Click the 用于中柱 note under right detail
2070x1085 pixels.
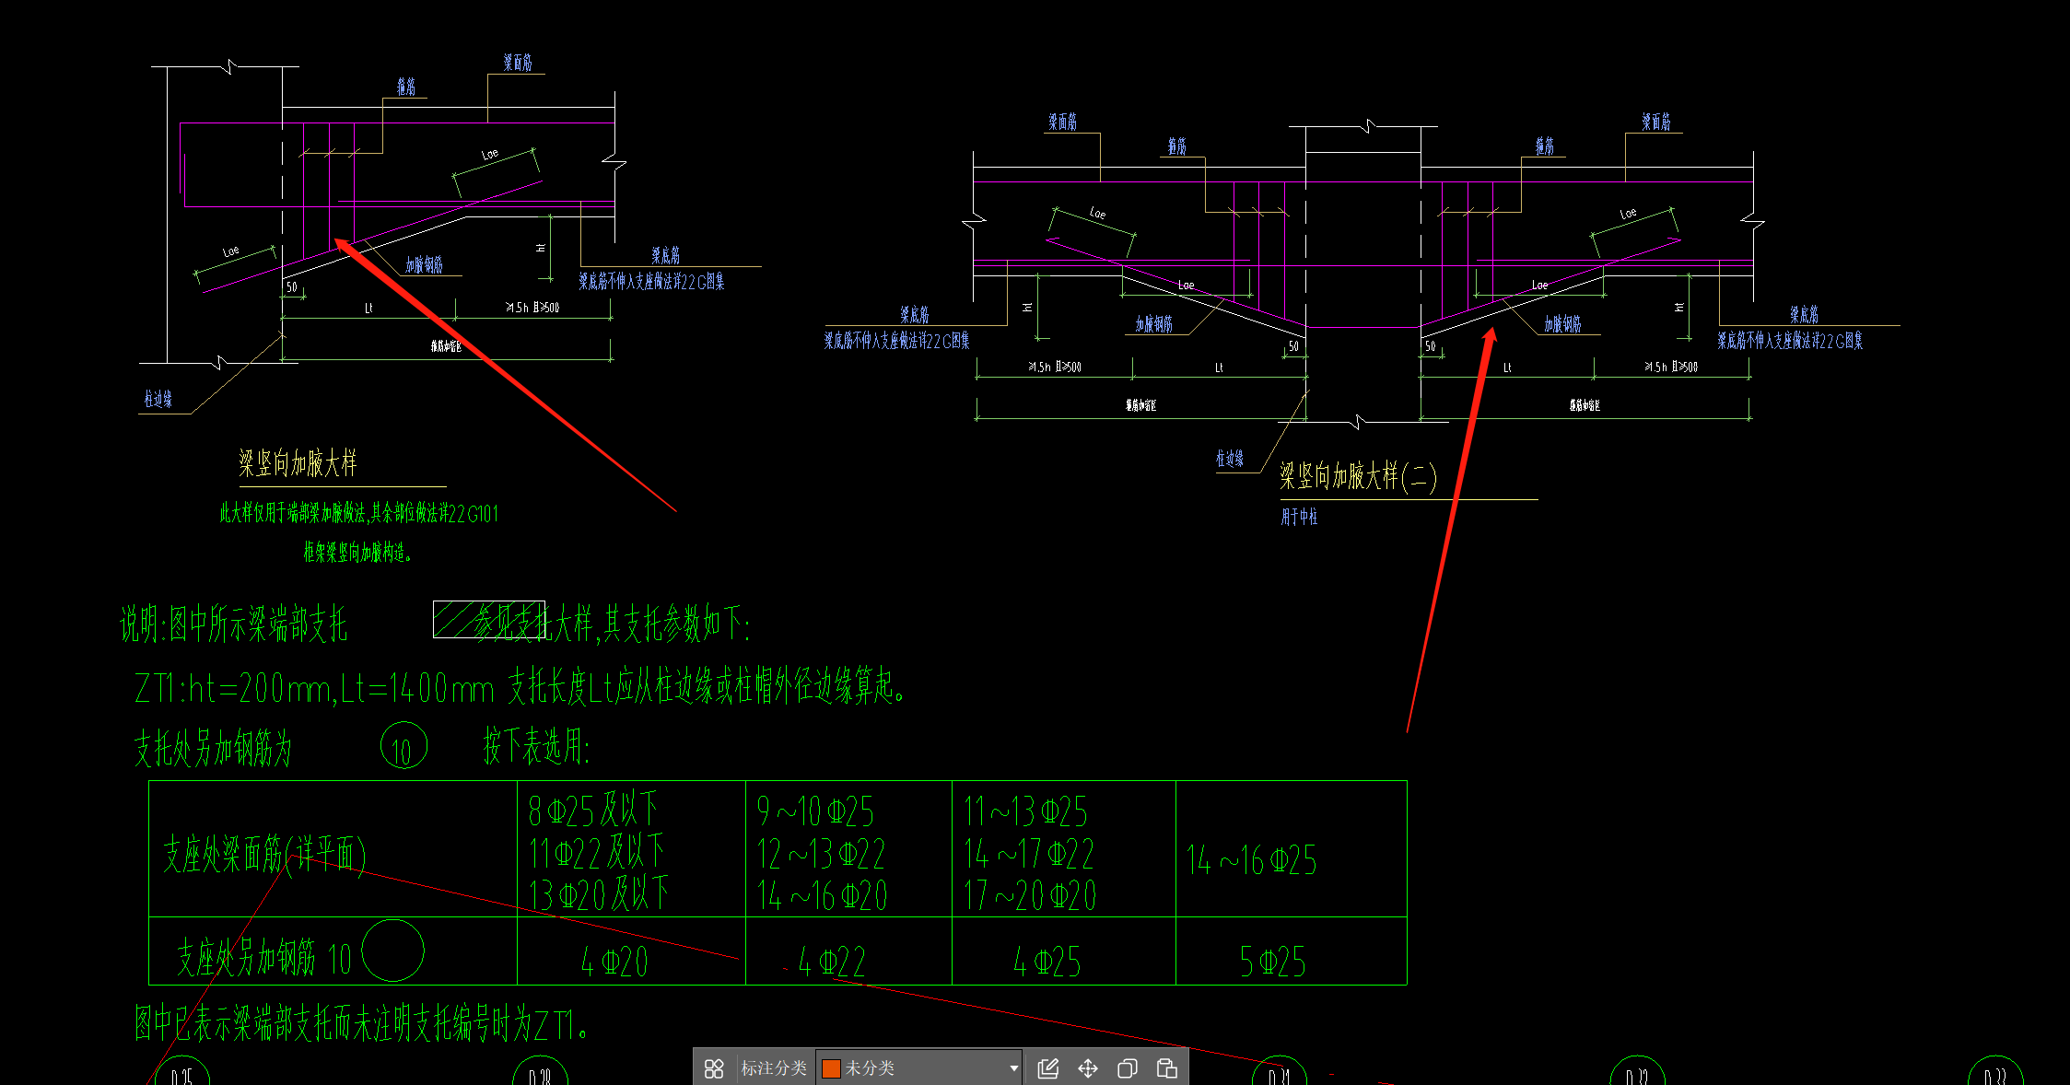click(x=1299, y=518)
